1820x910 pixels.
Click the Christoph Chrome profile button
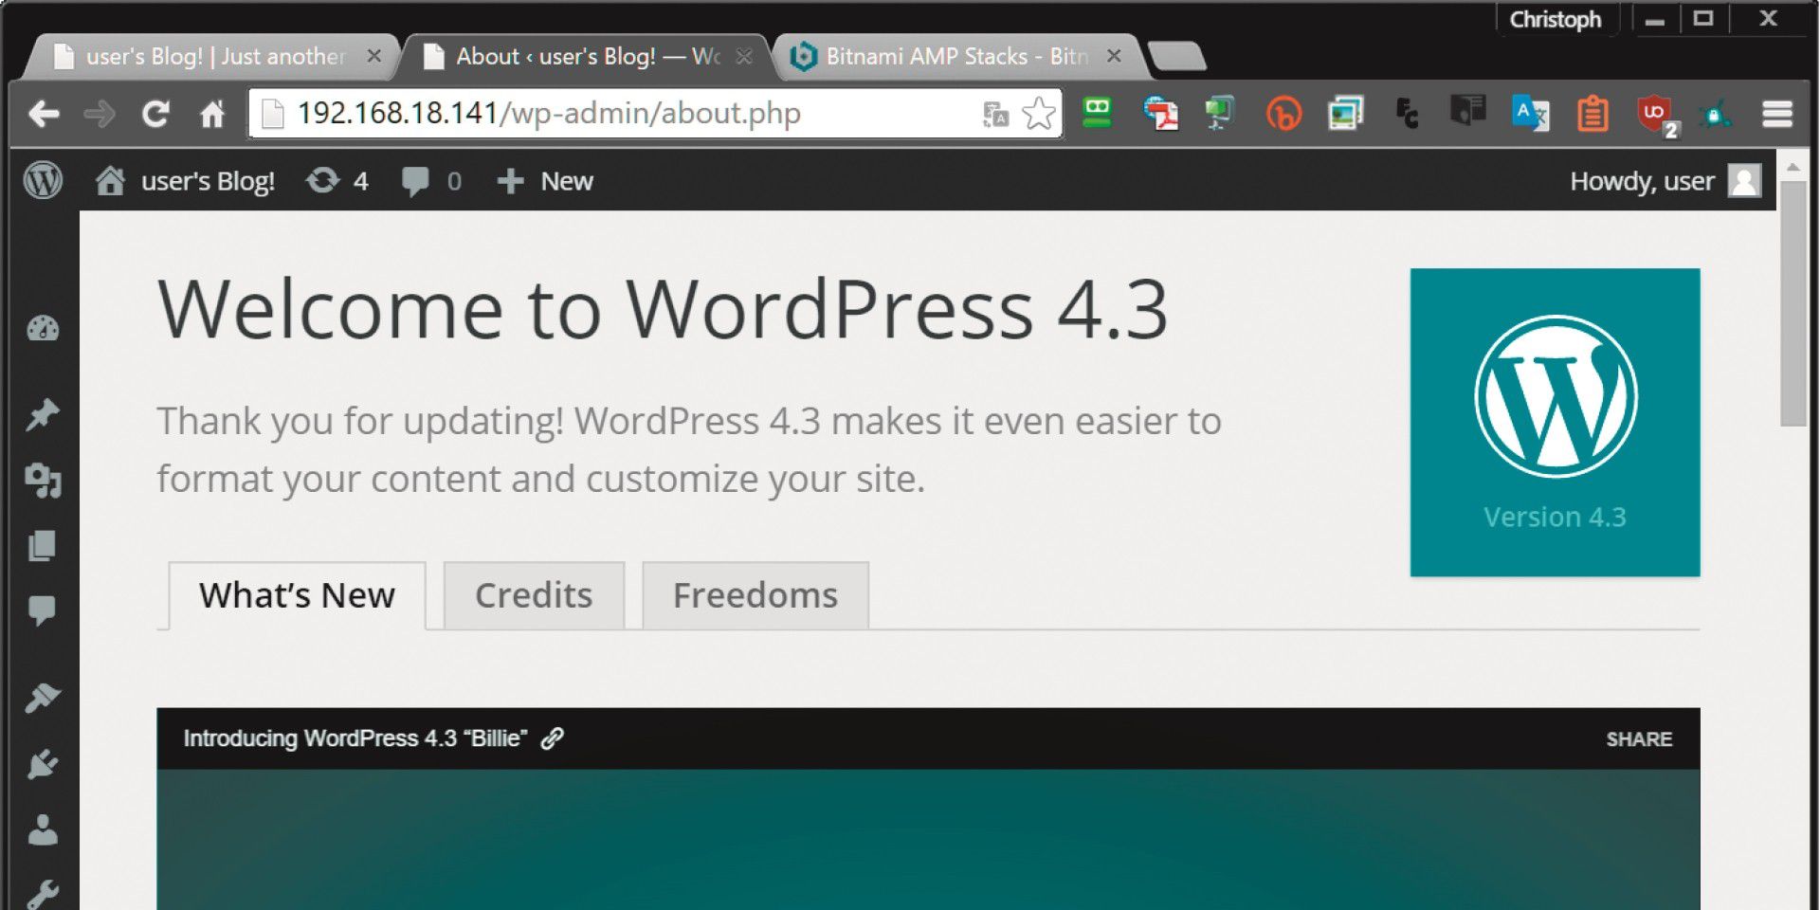pyautogui.click(x=1555, y=19)
